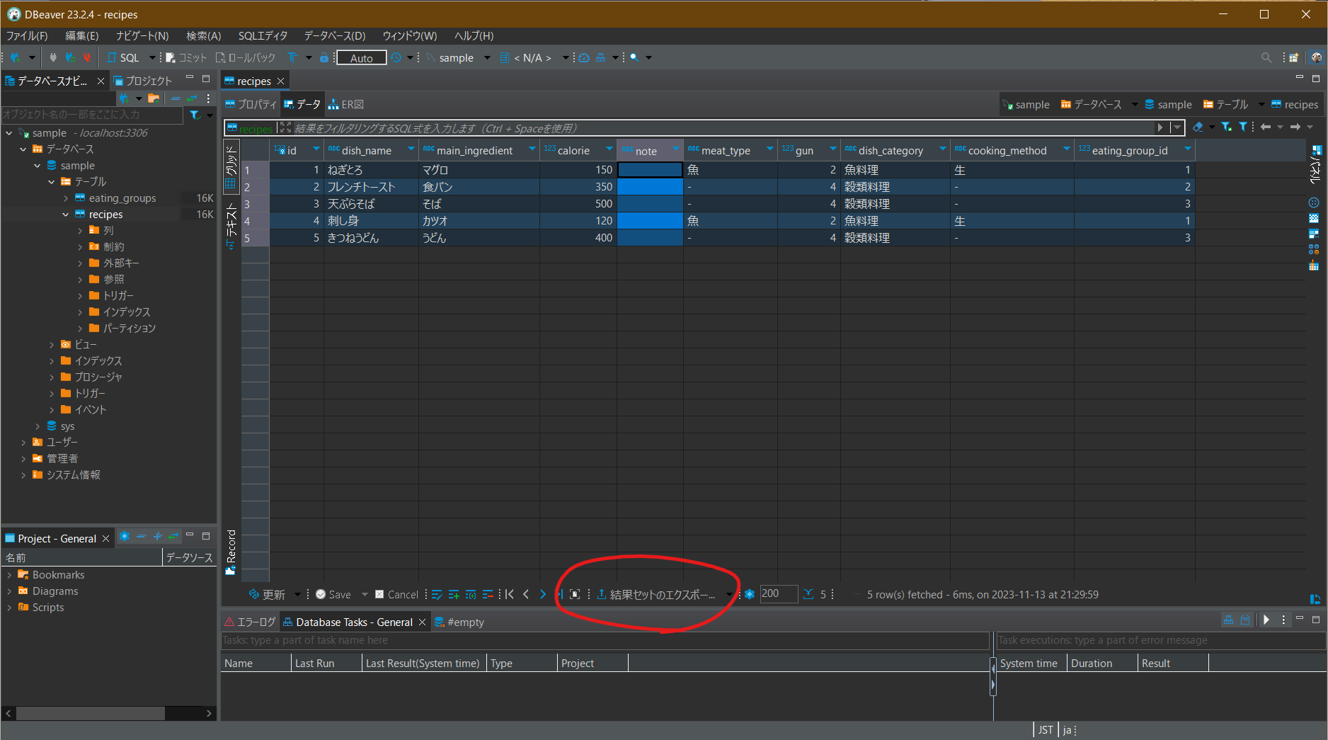Switch to Record view mode

[x=231, y=552]
